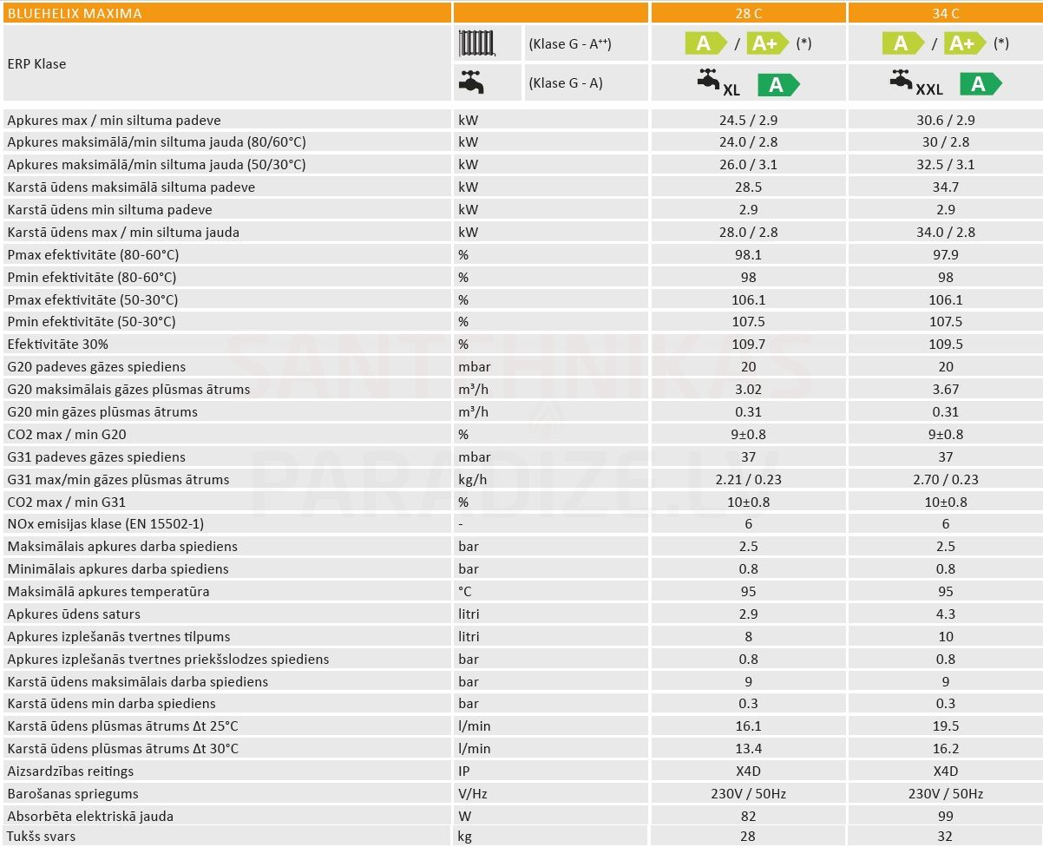1043x847 pixels.
Task: Click the "(Klase G - A++)" text
Action: [570, 43]
